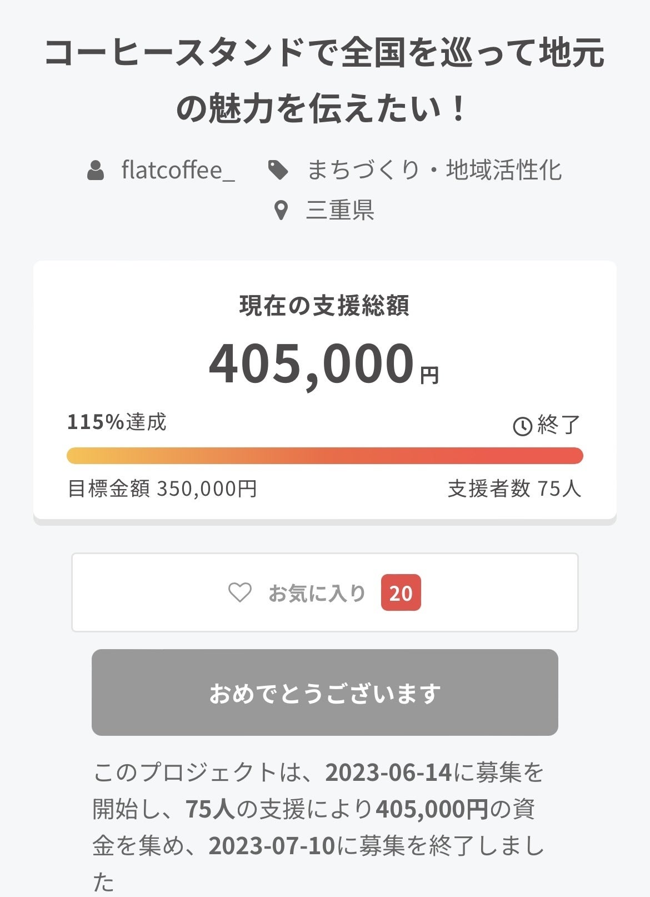Click the 405,000 円 total amount

tap(324, 364)
